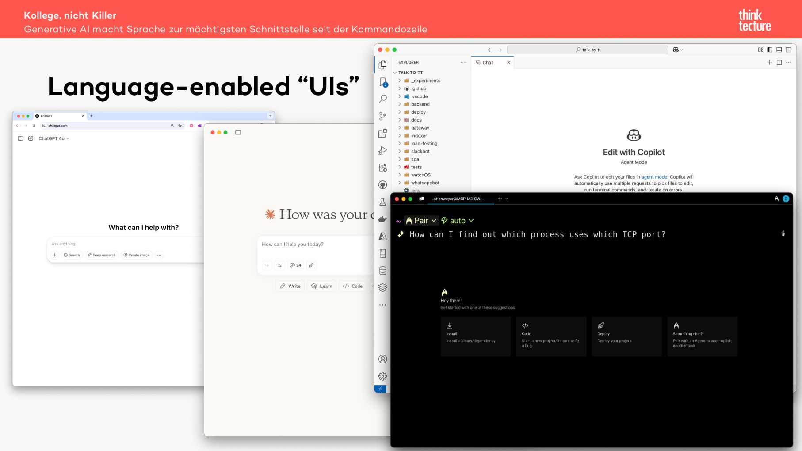Open the Search view in VS Code activity bar
The image size is (802, 451).
(x=383, y=99)
